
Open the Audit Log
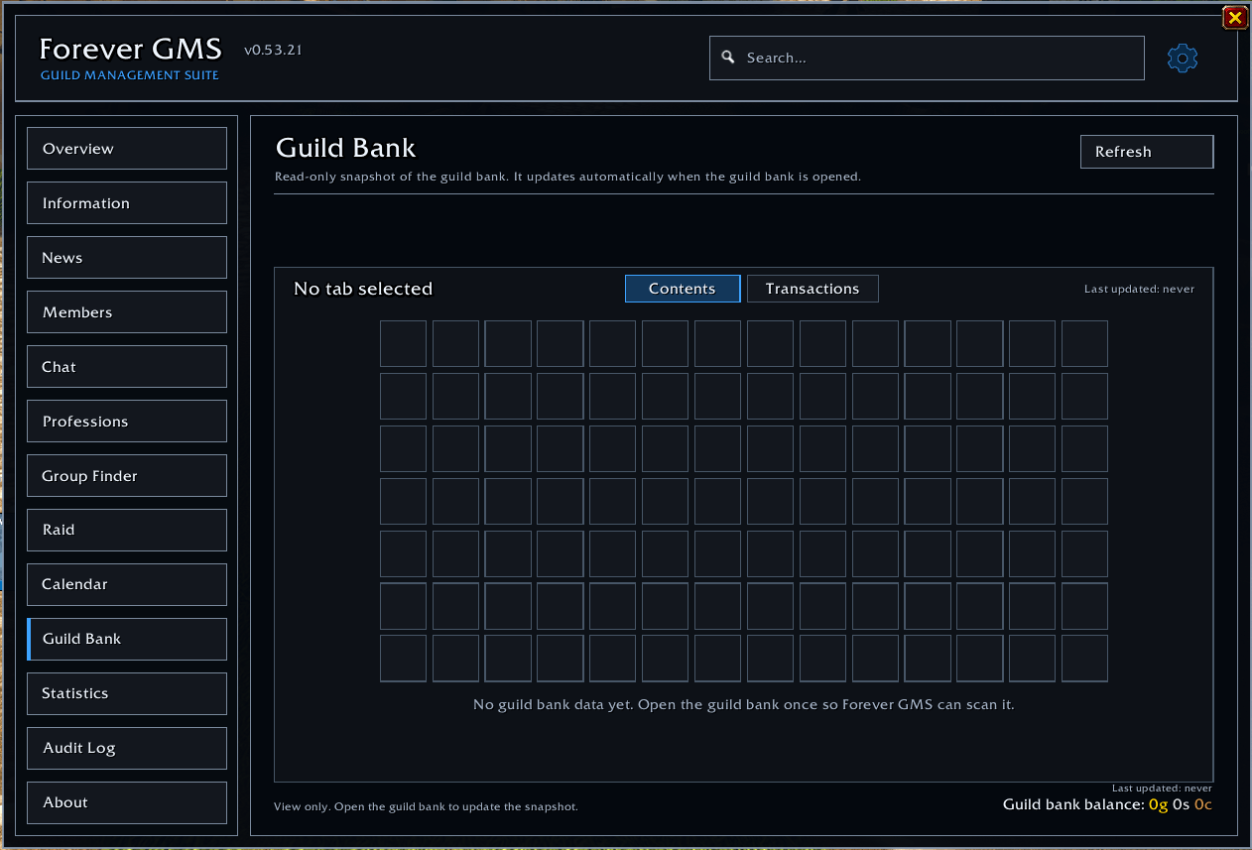(x=127, y=748)
